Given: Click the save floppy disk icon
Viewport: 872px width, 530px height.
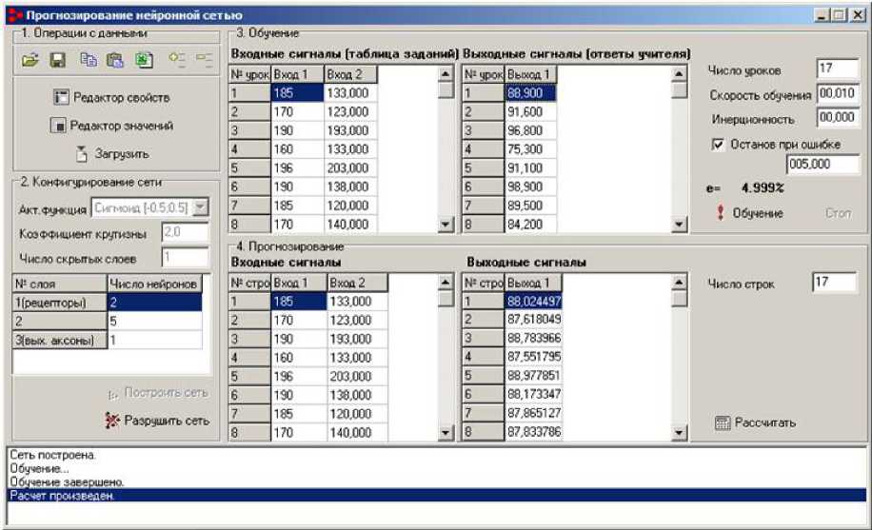Looking at the screenshot, I should click(x=58, y=60).
